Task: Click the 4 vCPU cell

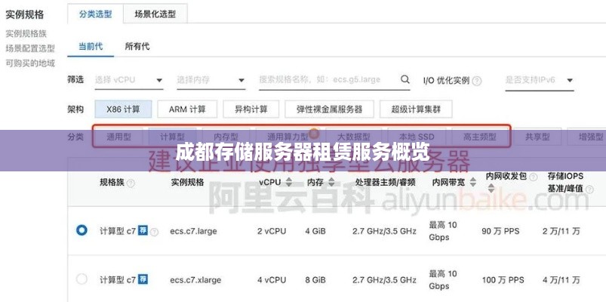Action: coord(272,279)
